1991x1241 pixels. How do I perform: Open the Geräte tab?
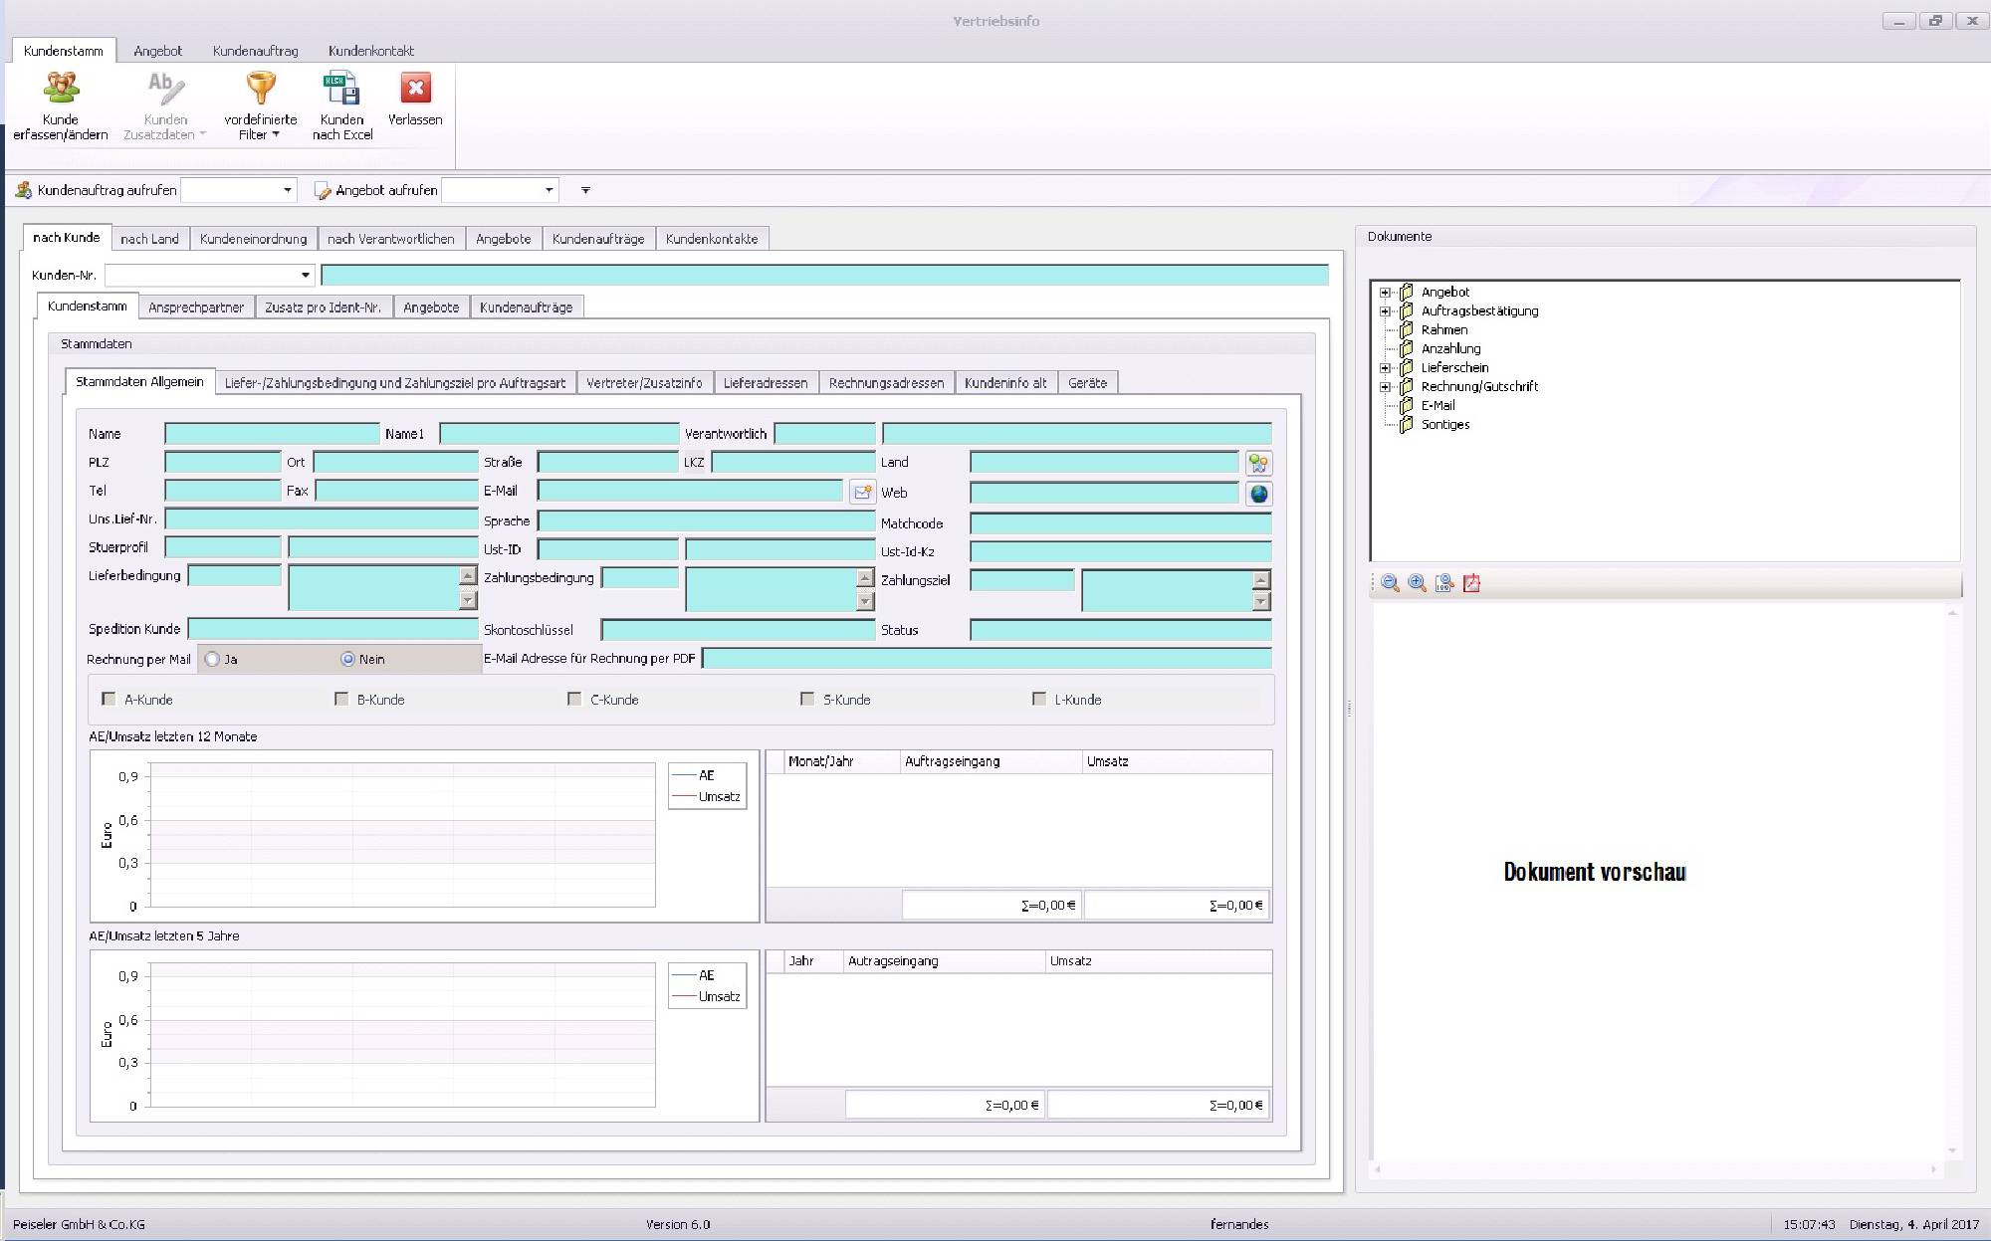click(1087, 383)
